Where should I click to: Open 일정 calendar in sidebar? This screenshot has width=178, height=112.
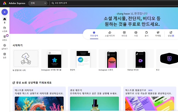click(5, 56)
